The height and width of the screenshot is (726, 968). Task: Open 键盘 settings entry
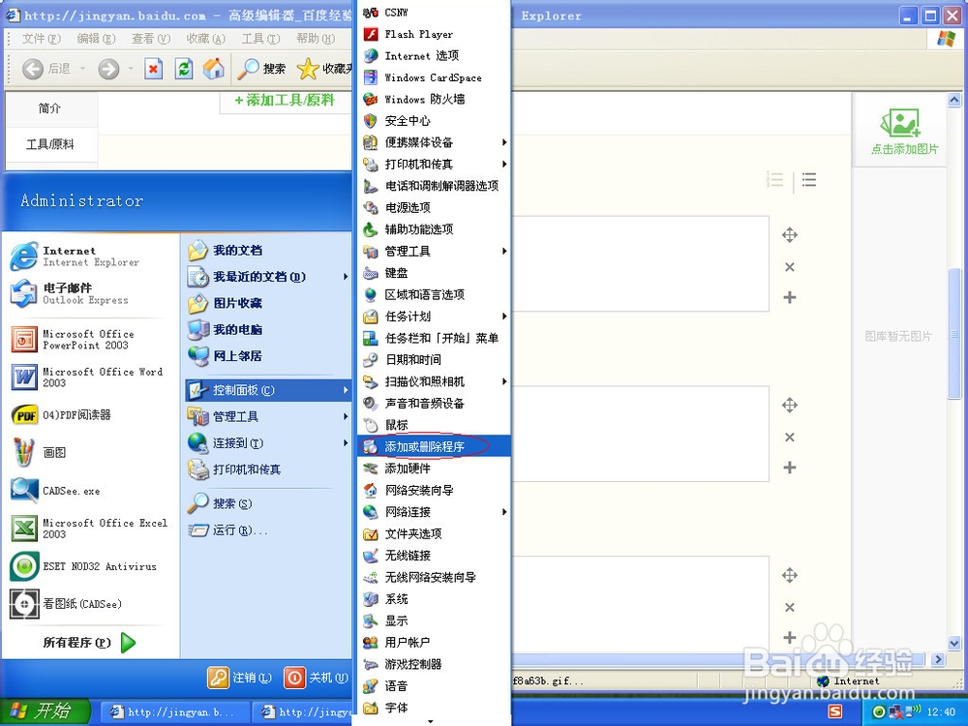[434, 272]
